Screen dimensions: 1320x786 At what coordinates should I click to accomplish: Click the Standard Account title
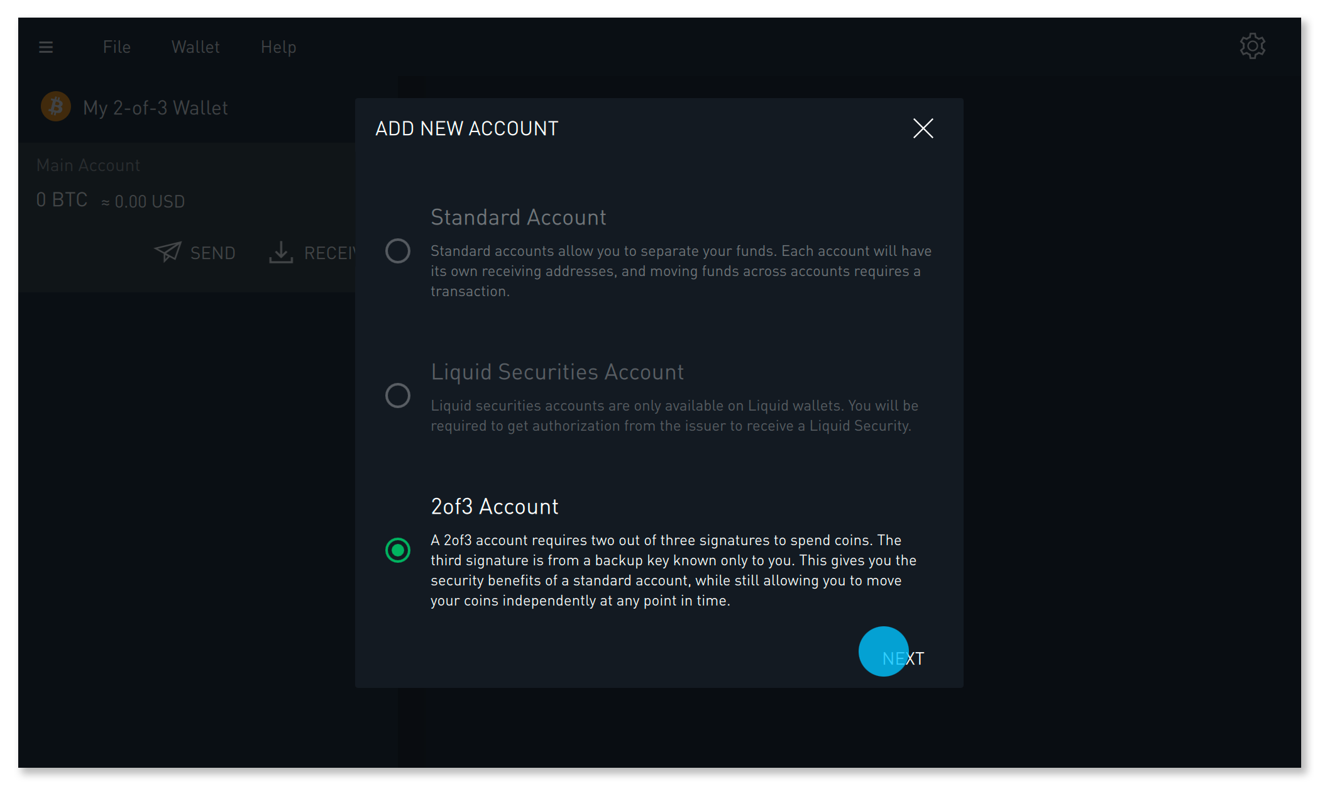click(x=518, y=217)
